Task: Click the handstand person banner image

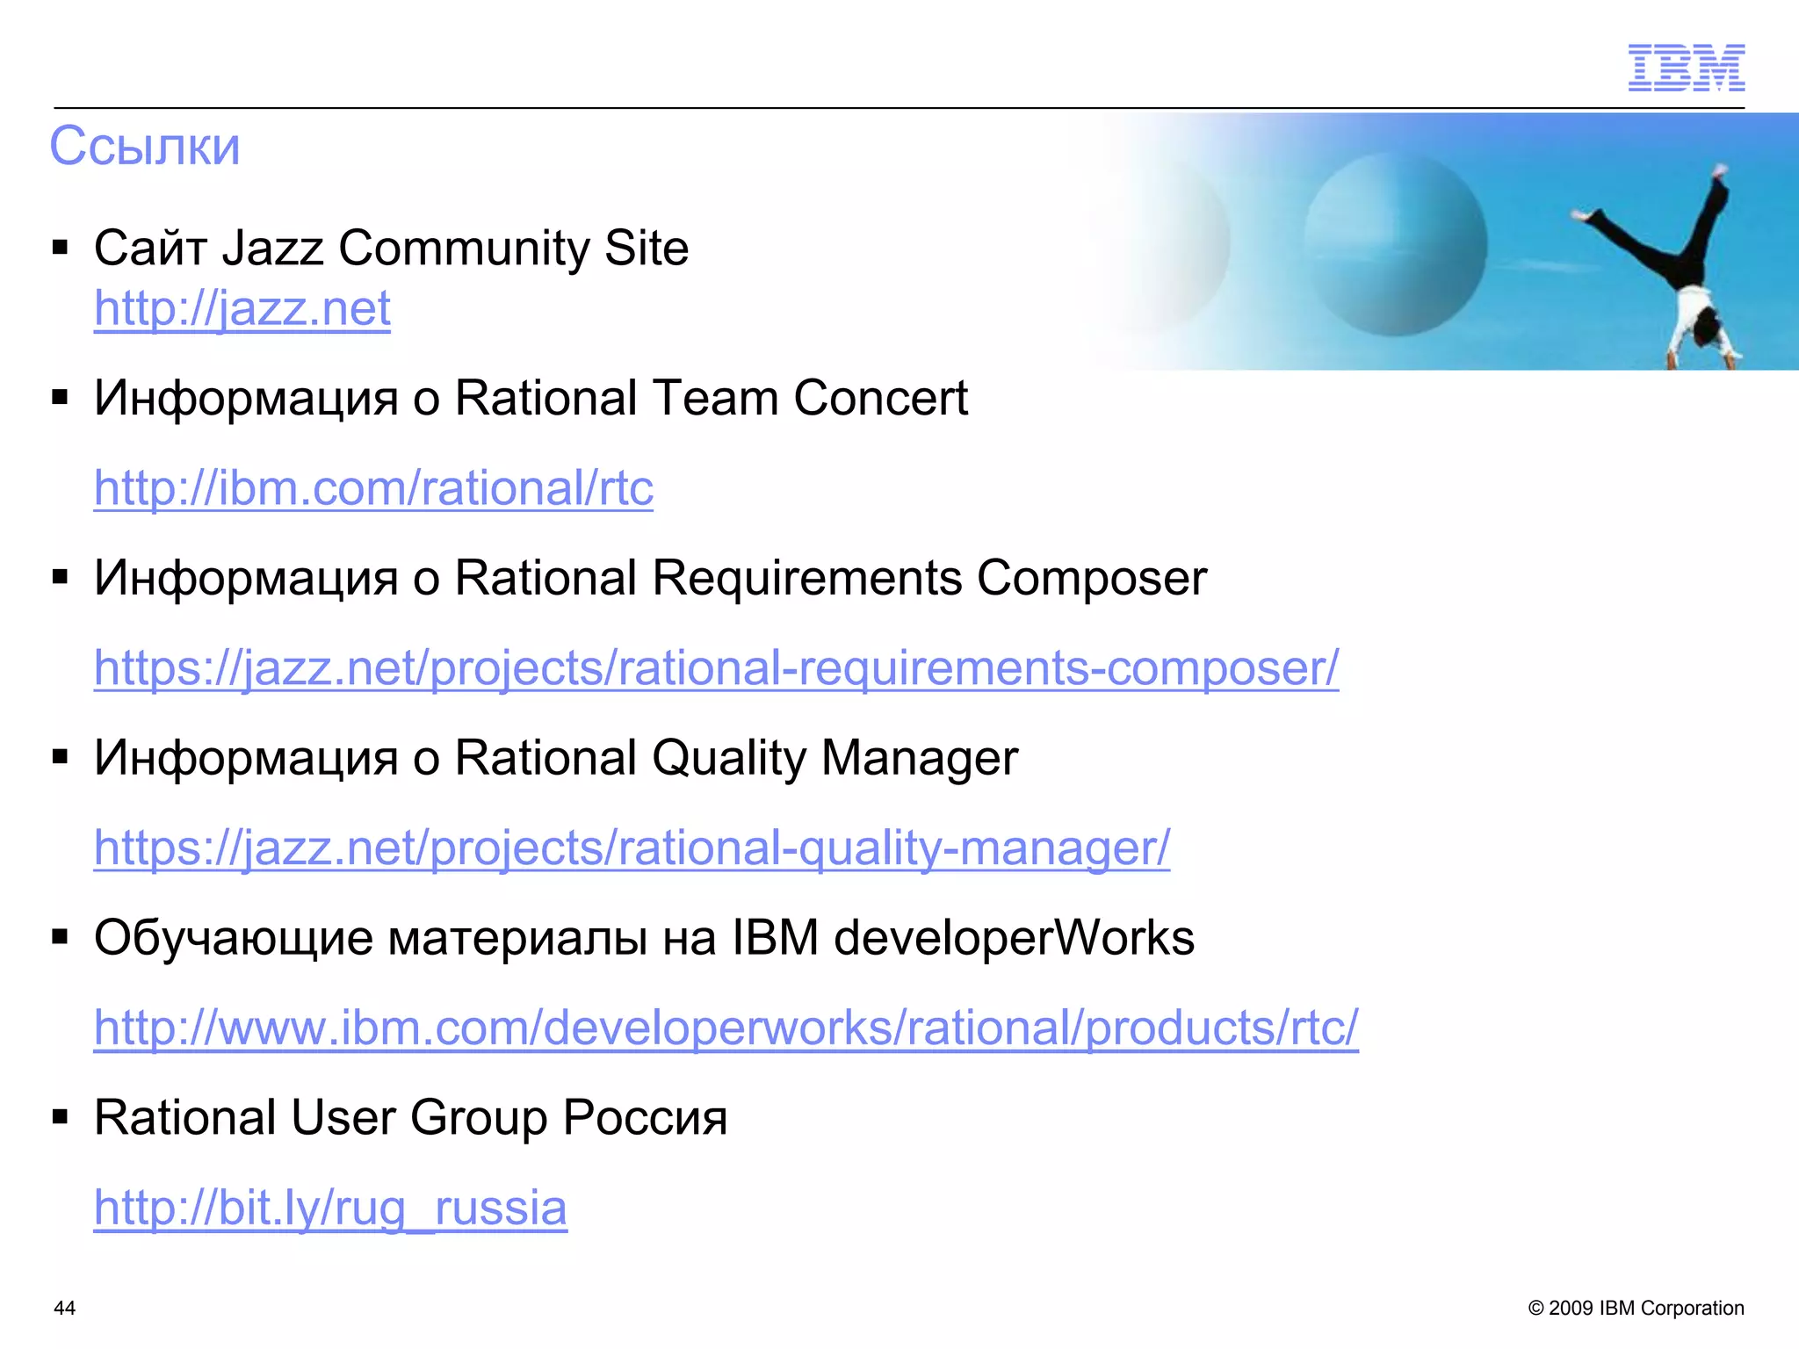Action: [x=1445, y=242]
